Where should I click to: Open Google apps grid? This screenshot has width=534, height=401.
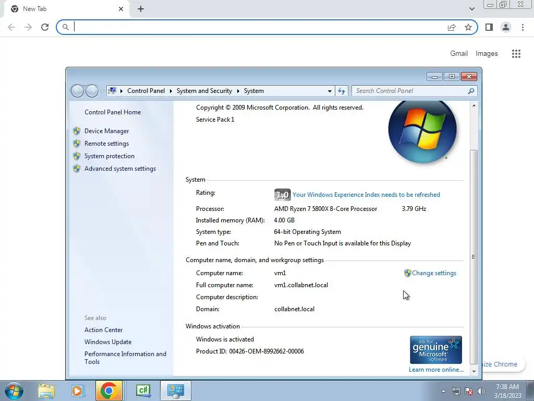coord(516,54)
